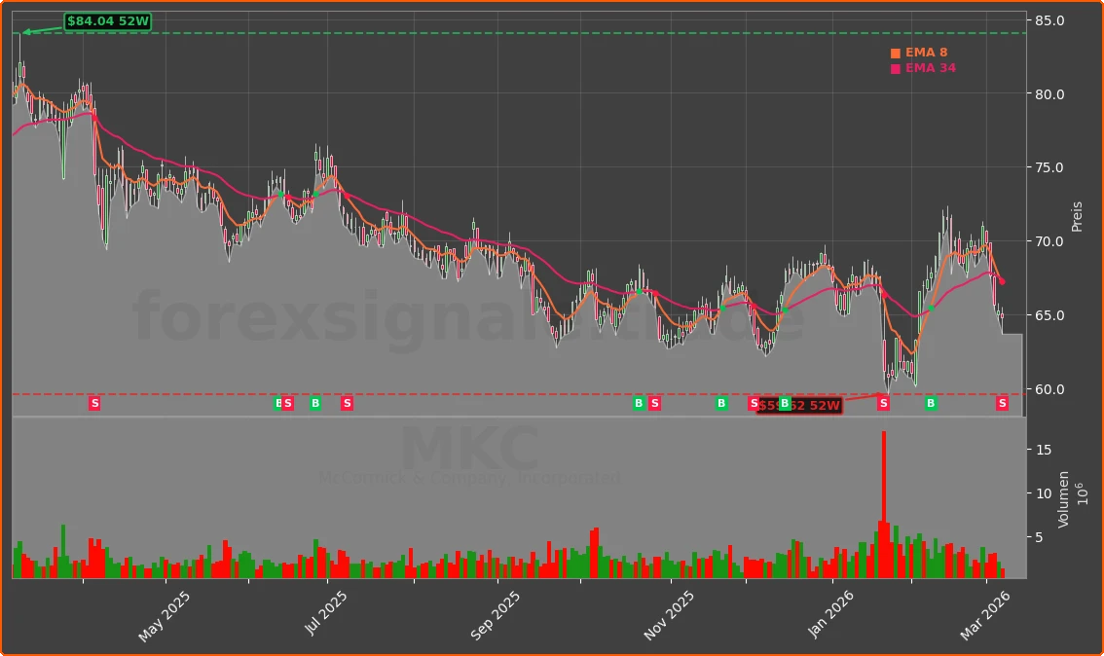Viewport: 1104px width, 656px height.
Task: Select the EMA 8 legend swatch
Action: [x=895, y=53]
